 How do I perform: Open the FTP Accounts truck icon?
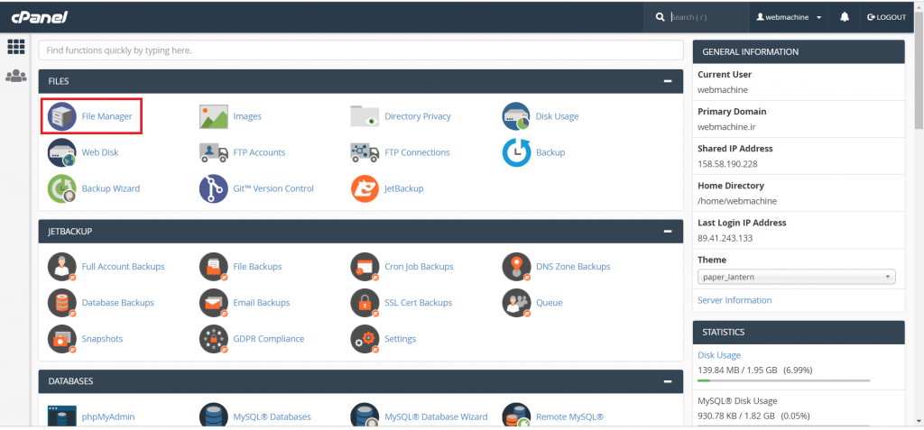coord(213,152)
